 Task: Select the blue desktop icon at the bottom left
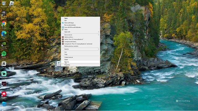point(4,104)
